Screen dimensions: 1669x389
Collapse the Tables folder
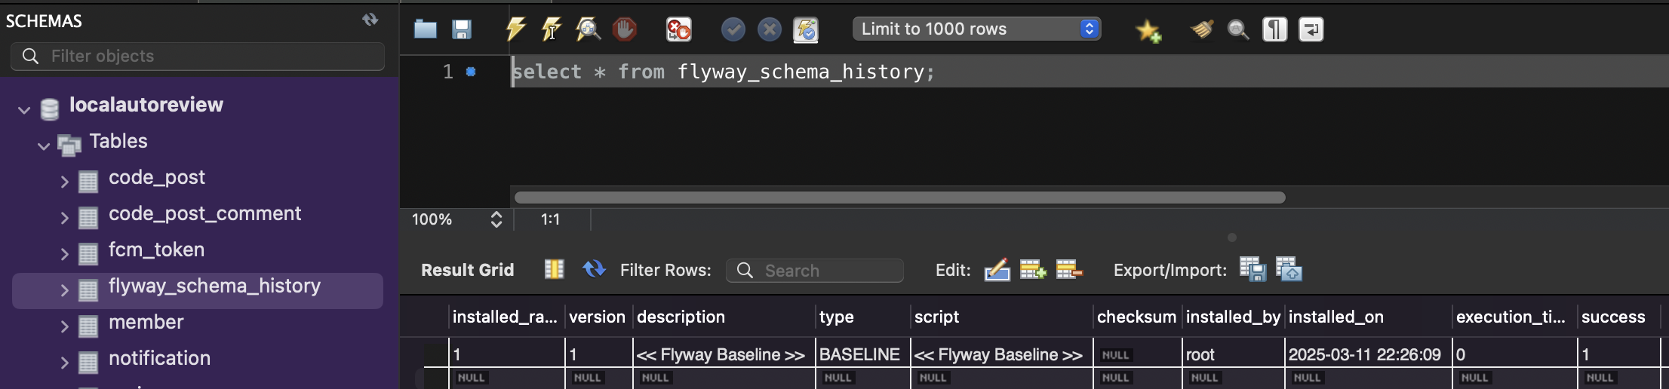pos(44,146)
